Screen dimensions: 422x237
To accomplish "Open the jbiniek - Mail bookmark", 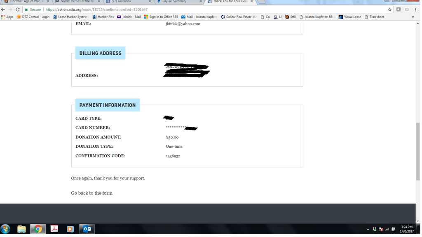I will tap(129, 16).
